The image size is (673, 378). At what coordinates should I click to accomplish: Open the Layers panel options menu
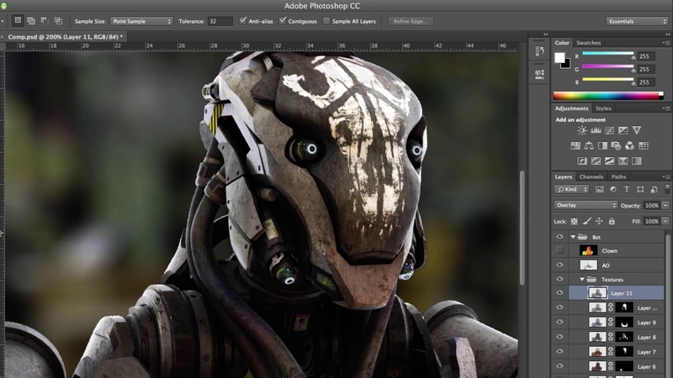pyautogui.click(x=665, y=176)
